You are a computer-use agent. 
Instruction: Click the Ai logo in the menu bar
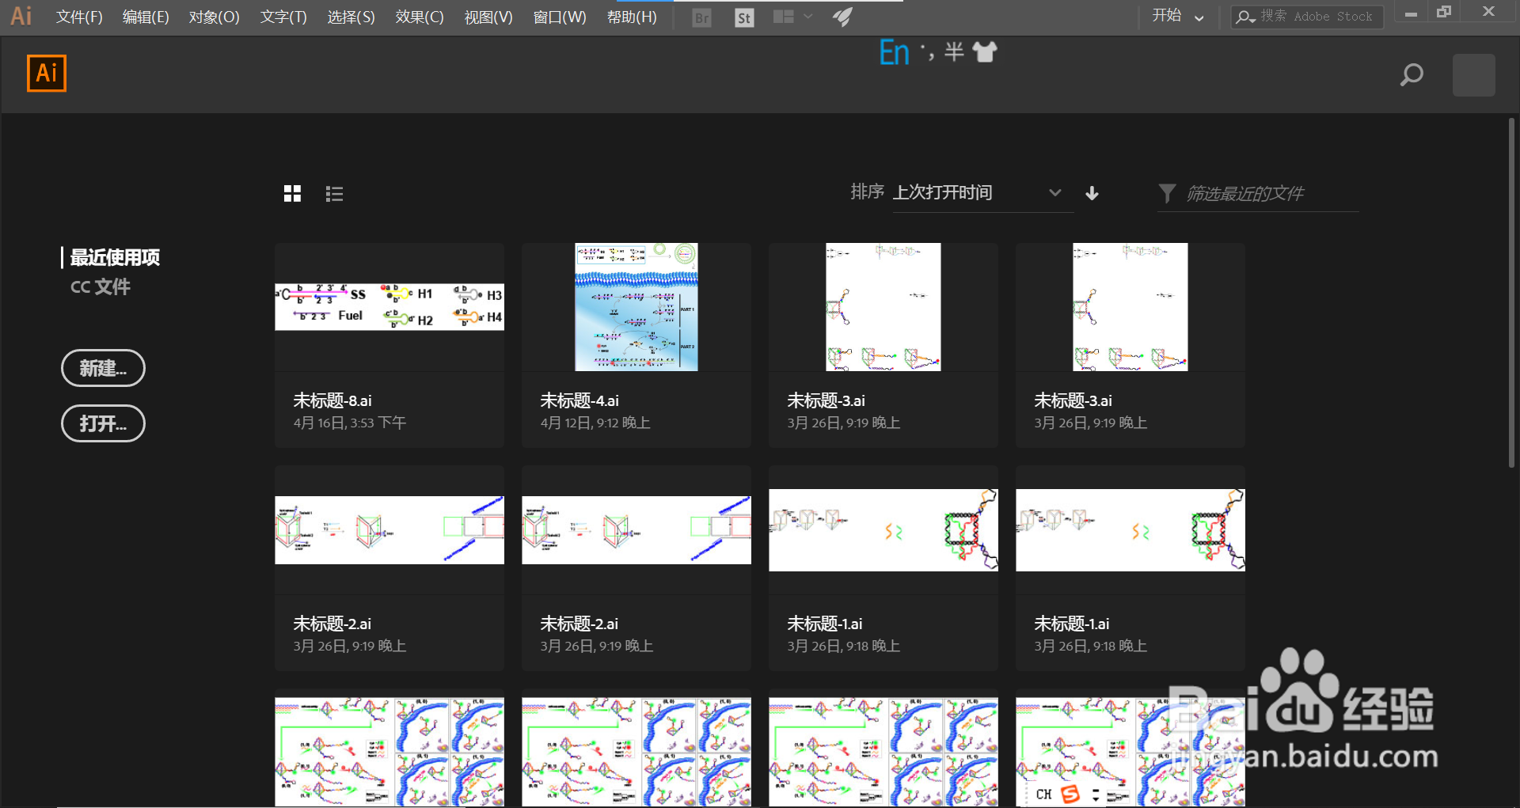point(21,16)
